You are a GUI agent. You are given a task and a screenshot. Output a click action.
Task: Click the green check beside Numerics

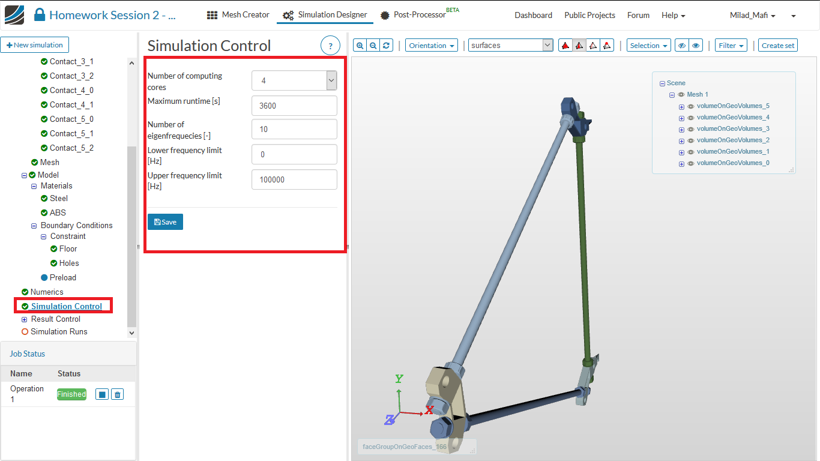point(25,292)
